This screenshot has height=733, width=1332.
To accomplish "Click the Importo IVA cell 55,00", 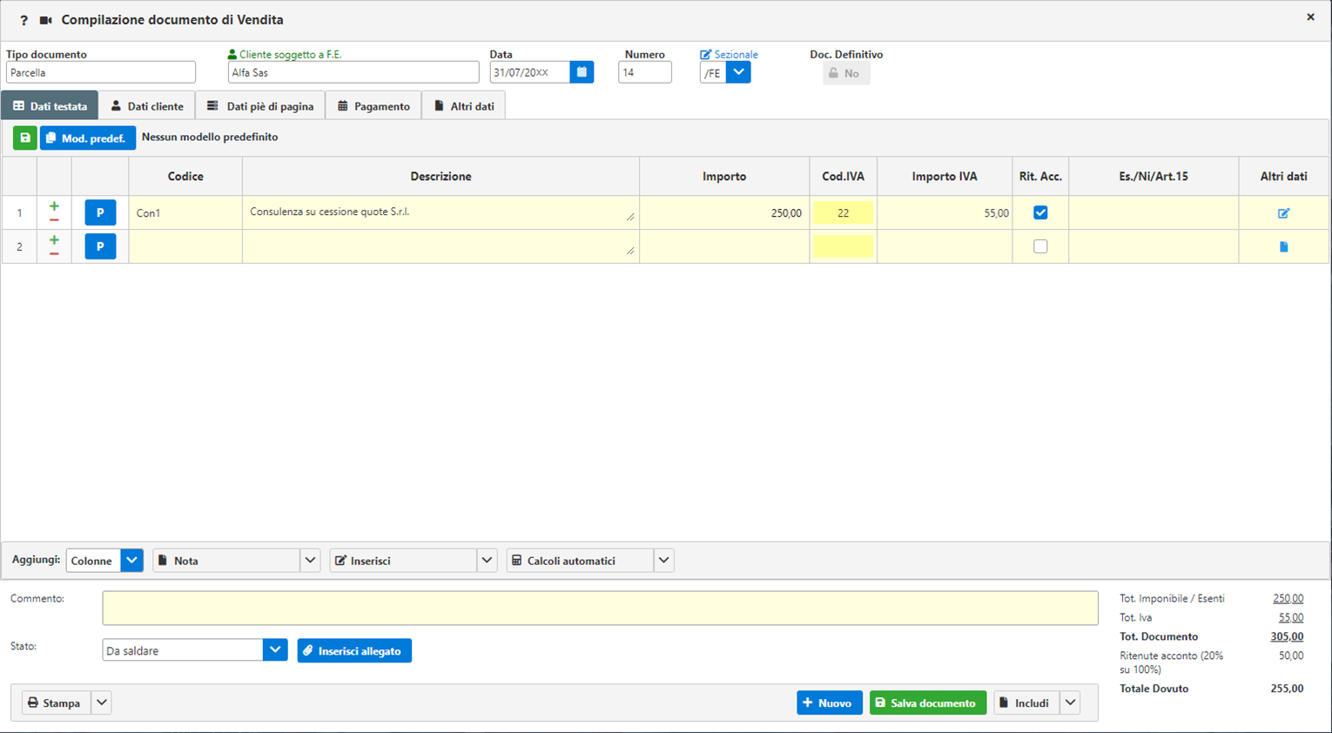I will pos(945,212).
